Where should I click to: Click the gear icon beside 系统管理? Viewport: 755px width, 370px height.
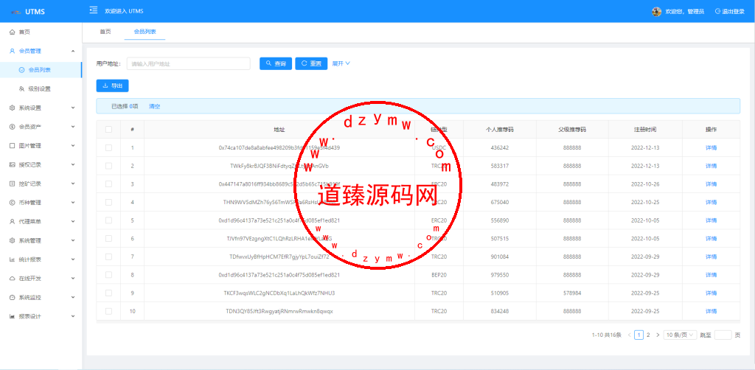pyautogui.click(x=13, y=240)
